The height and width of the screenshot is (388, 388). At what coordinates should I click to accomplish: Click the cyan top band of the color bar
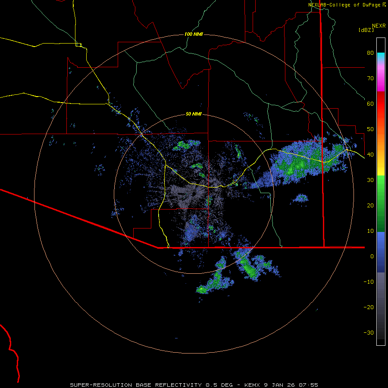coord(381,56)
